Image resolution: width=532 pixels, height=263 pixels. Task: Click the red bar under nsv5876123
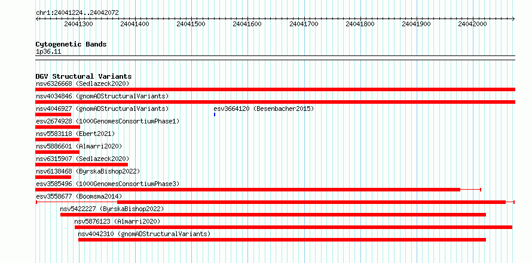click(x=293, y=227)
